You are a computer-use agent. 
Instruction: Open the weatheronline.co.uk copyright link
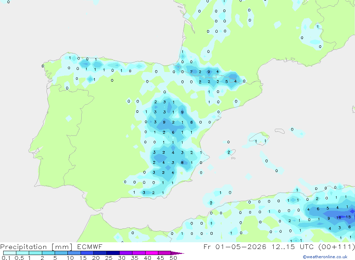point(325,257)
